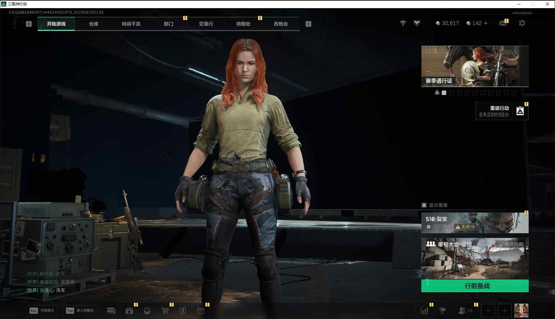Viewport: 555px width, 319px height.
Task: Open the eagle emblem icon
Action: click(417, 23)
